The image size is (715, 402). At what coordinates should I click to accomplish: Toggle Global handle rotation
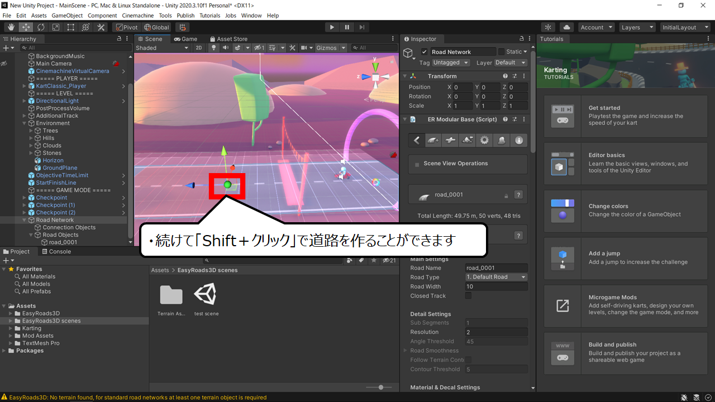(x=156, y=27)
